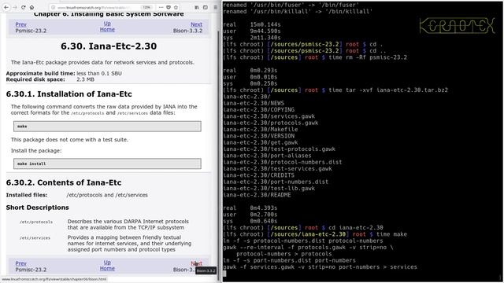Click the 'Short Descriptions' heading
This screenshot has height=283, width=504.
(37, 208)
